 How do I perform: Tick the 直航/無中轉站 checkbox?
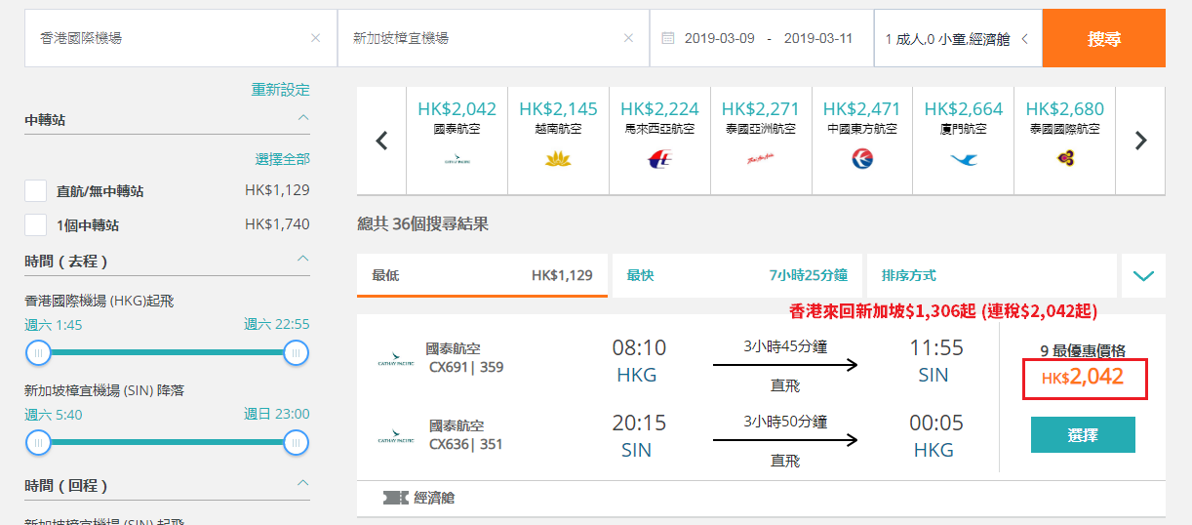[x=36, y=191]
